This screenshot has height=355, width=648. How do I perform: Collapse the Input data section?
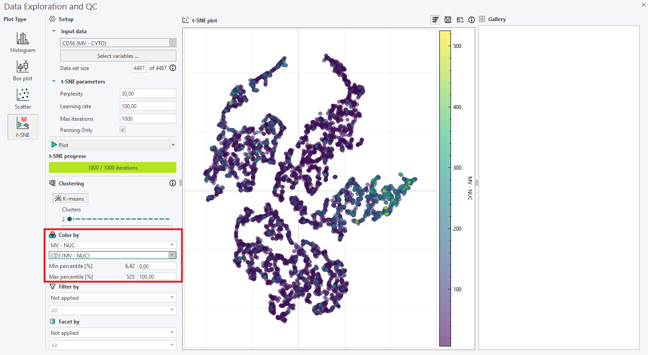click(x=54, y=31)
